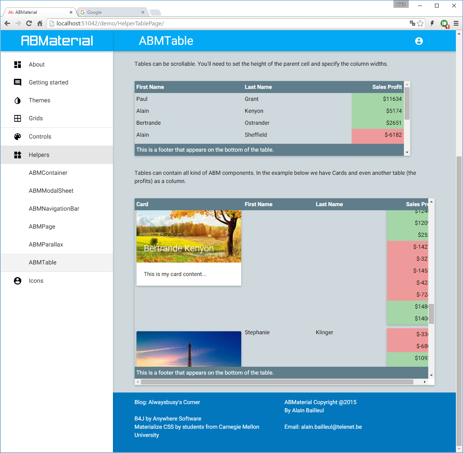
Task: Bookmark page with the star icon
Action: point(420,24)
